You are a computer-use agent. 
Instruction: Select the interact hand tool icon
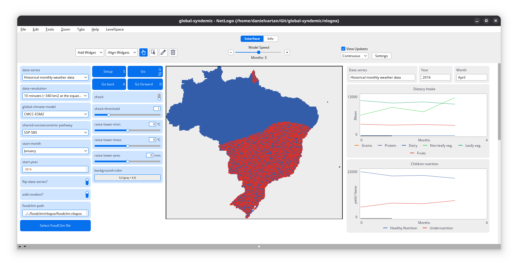point(143,52)
